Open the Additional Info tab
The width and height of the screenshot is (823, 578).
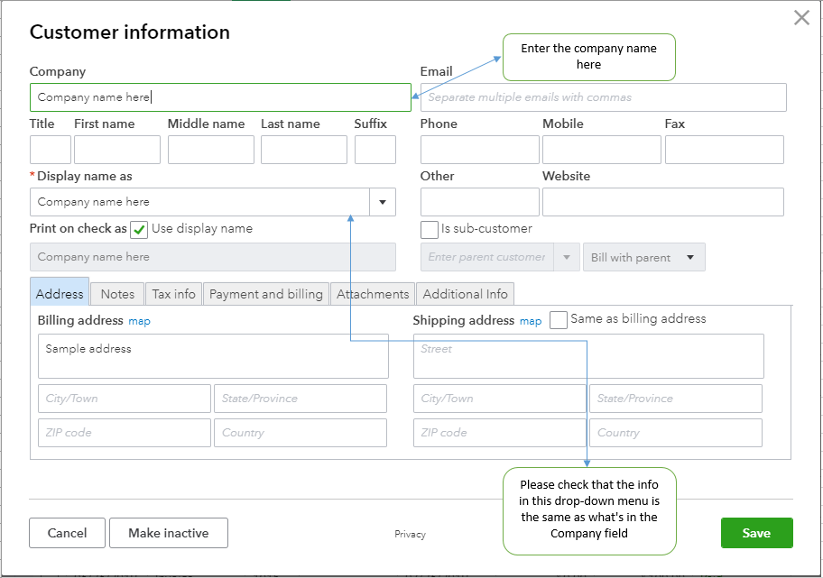point(465,294)
